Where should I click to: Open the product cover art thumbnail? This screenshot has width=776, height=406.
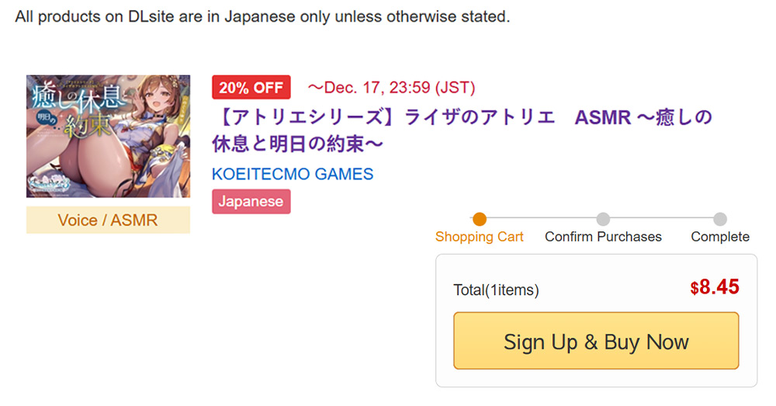[108, 136]
